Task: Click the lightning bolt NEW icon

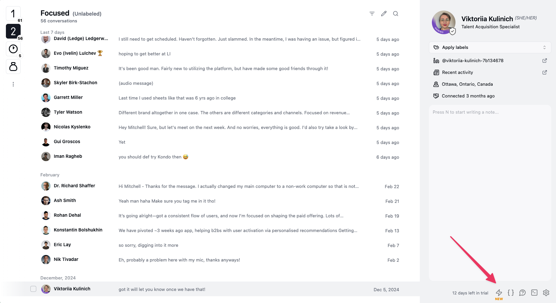Action: tap(499, 293)
